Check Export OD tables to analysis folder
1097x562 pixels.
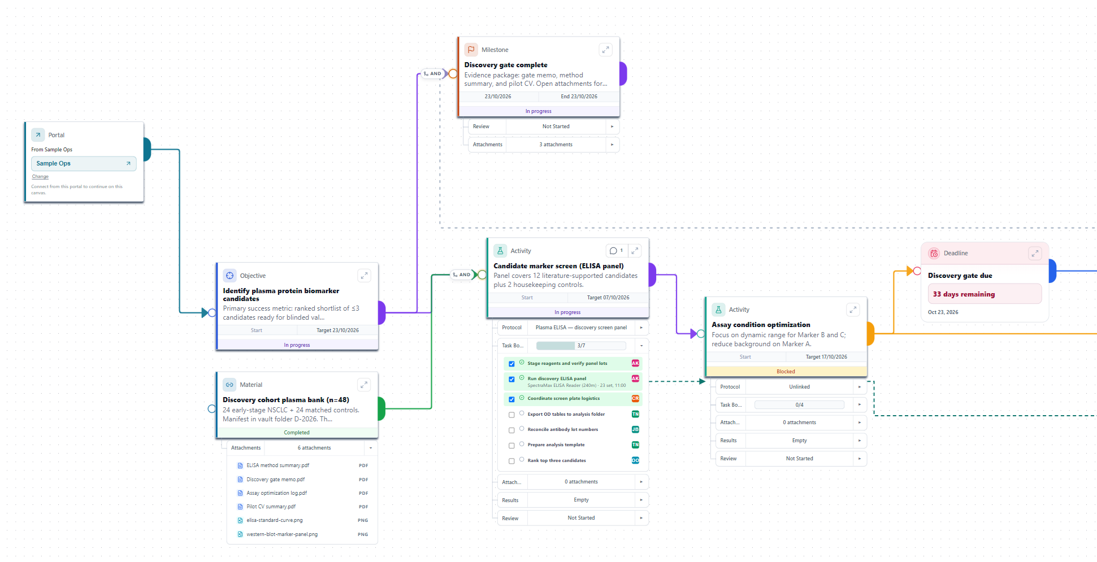511,415
